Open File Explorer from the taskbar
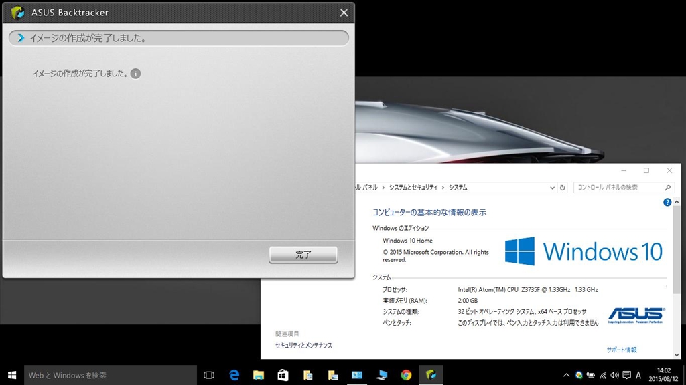This screenshot has height=385, width=686. (x=259, y=375)
